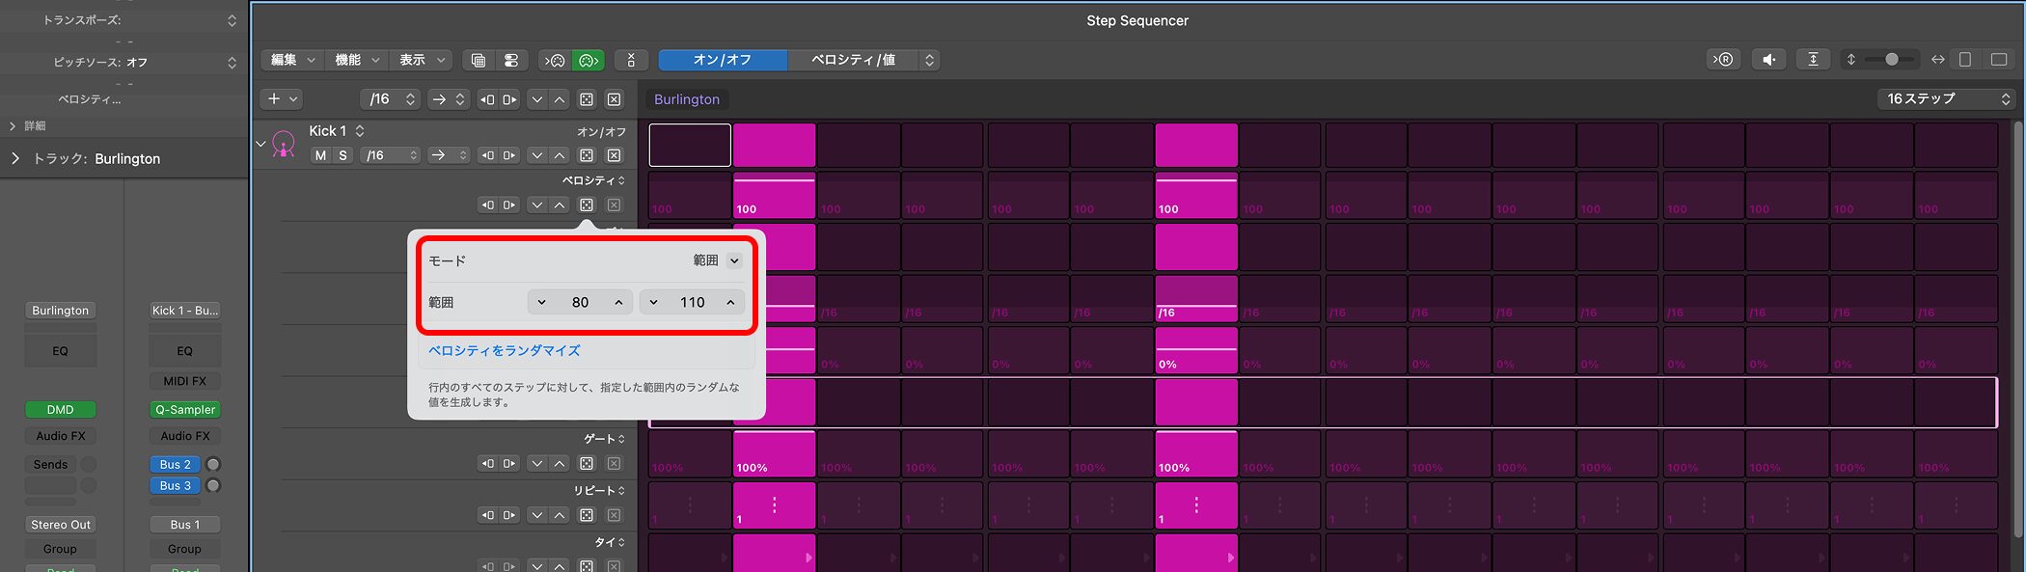This screenshot has width=2026, height=572.
Task: Open the 編集 menu
Action: pyautogui.click(x=292, y=60)
